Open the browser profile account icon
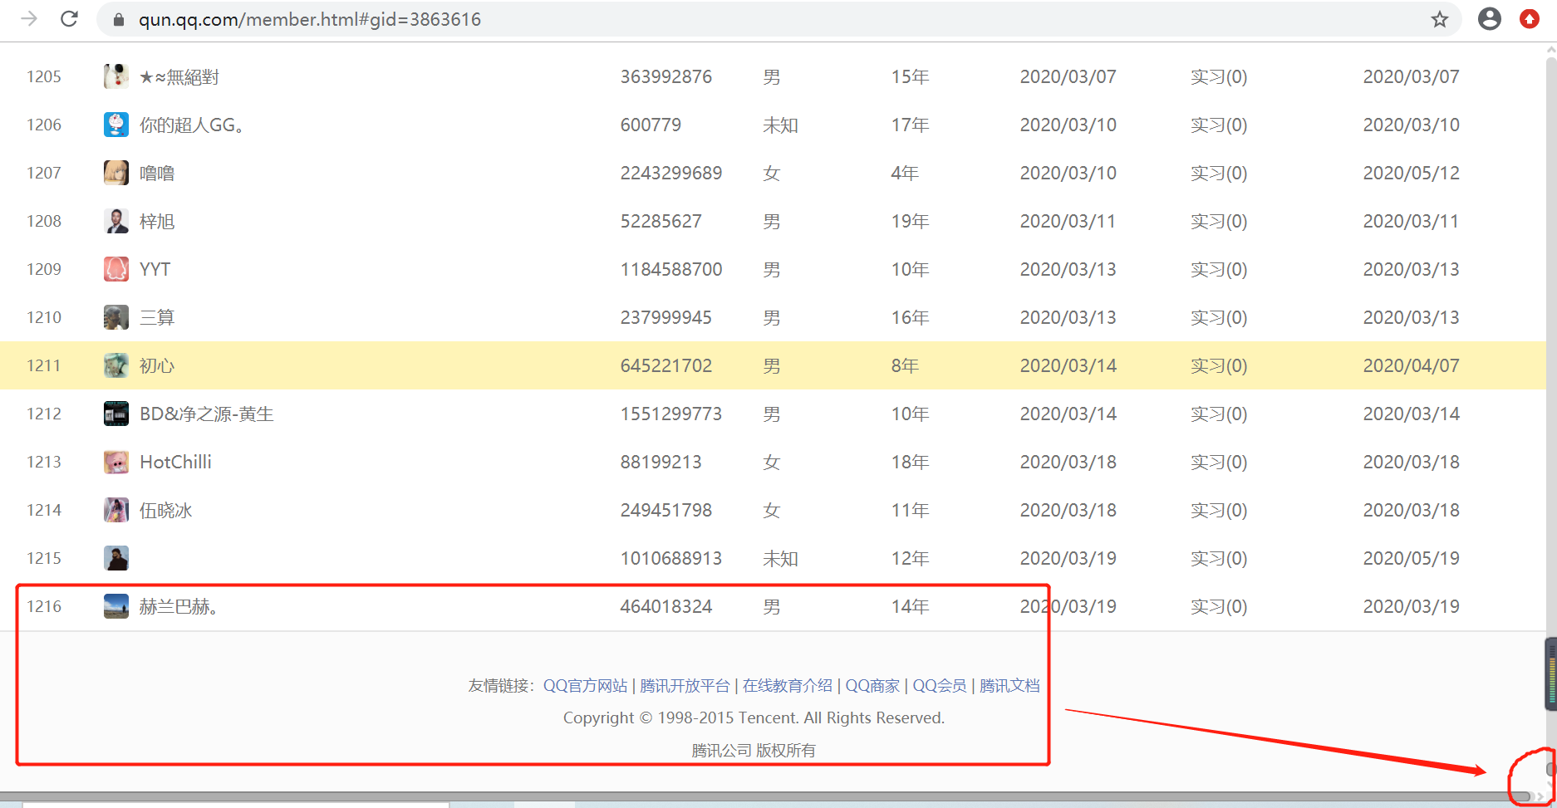Screen dimensions: 1557x808 [x=1490, y=19]
